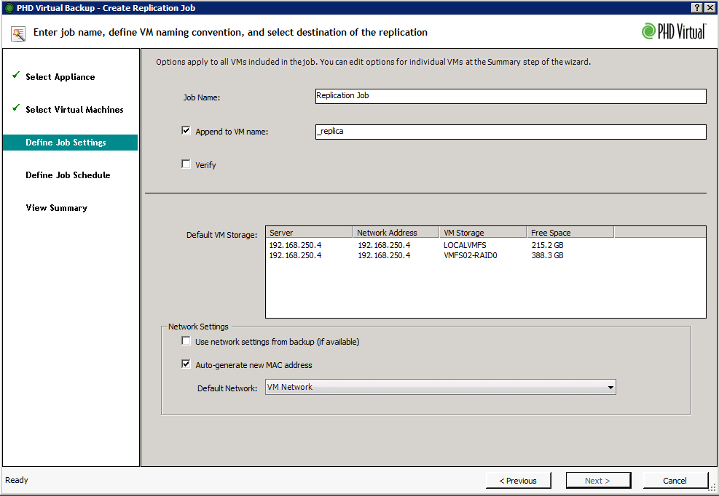Open the help question mark button
Image resolution: width=719 pixels, height=496 pixels.
click(697, 7)
